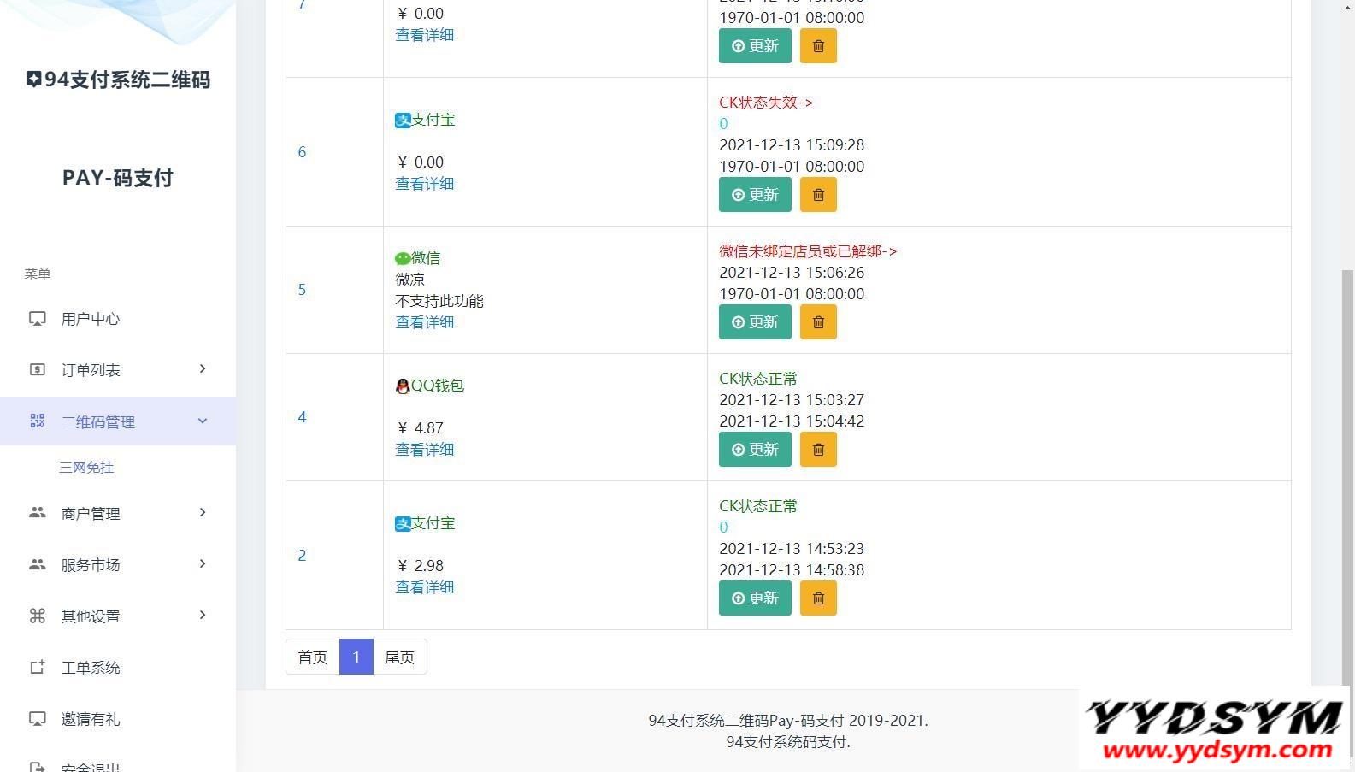1355x772 pixels.
Task: Click the 更新 button for row 5
Action: pos(755,322)
